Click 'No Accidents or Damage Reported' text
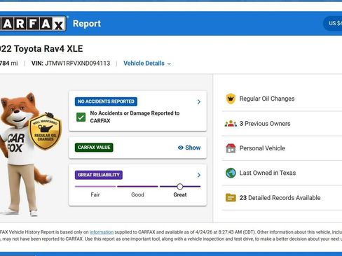The height and width of the screenshot is (256, 342). pos(135,117)
